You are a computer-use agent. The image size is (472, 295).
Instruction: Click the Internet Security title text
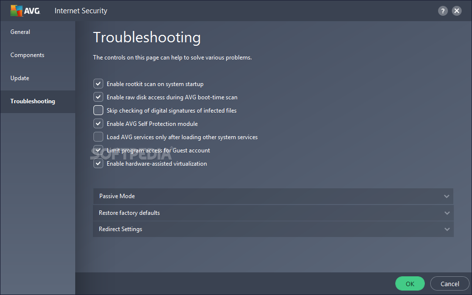click(81, 11)
